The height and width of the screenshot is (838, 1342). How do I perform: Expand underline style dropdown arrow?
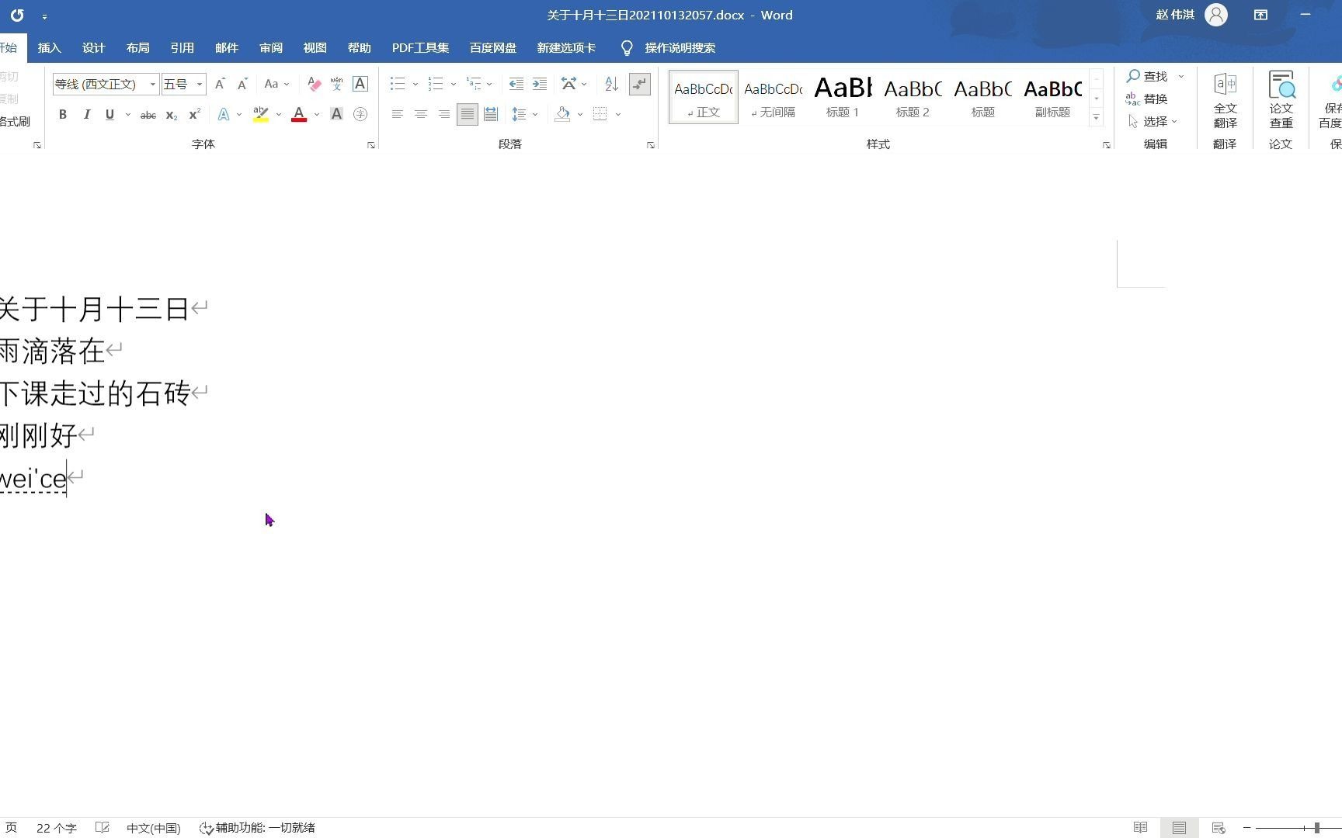click(x=128, y=114)
